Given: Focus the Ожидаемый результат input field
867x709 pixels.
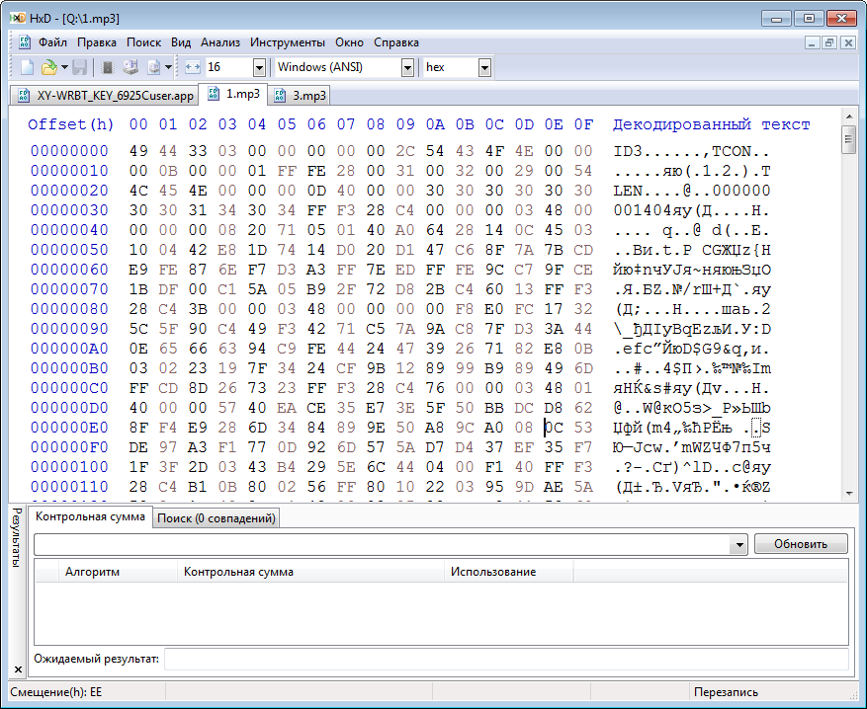Looking at the screenshot, I should (x=506, y=660).
